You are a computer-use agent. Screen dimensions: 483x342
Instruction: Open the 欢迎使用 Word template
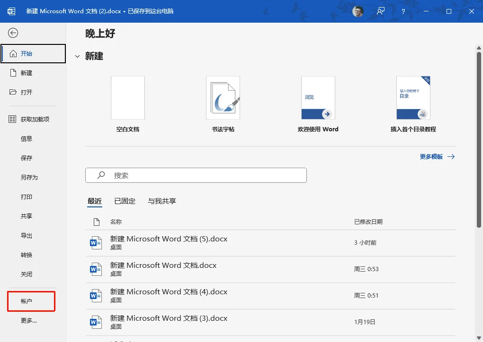tap(318, 98)
